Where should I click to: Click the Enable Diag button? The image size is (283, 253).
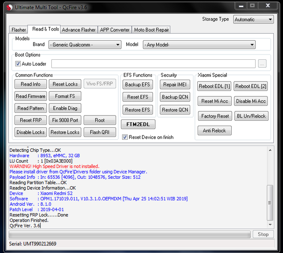pyautogui.click(x=65, y=108)
